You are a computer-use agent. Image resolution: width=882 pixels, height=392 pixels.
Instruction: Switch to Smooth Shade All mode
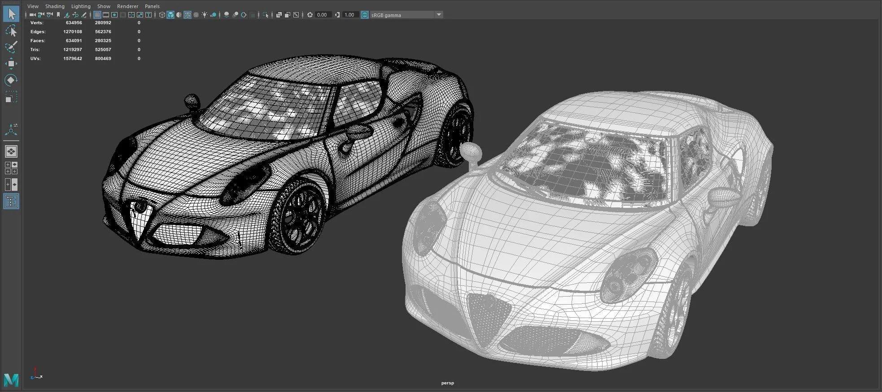pos(170,15)
